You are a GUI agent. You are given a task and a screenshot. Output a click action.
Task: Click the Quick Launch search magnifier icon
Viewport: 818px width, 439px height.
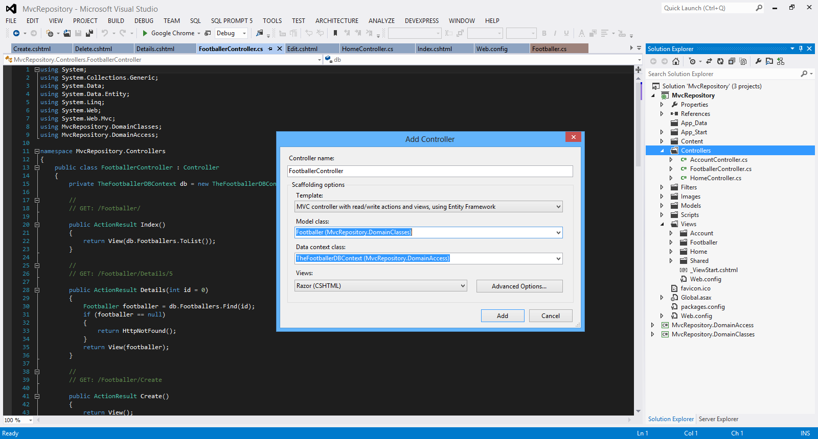pos(759,8)
